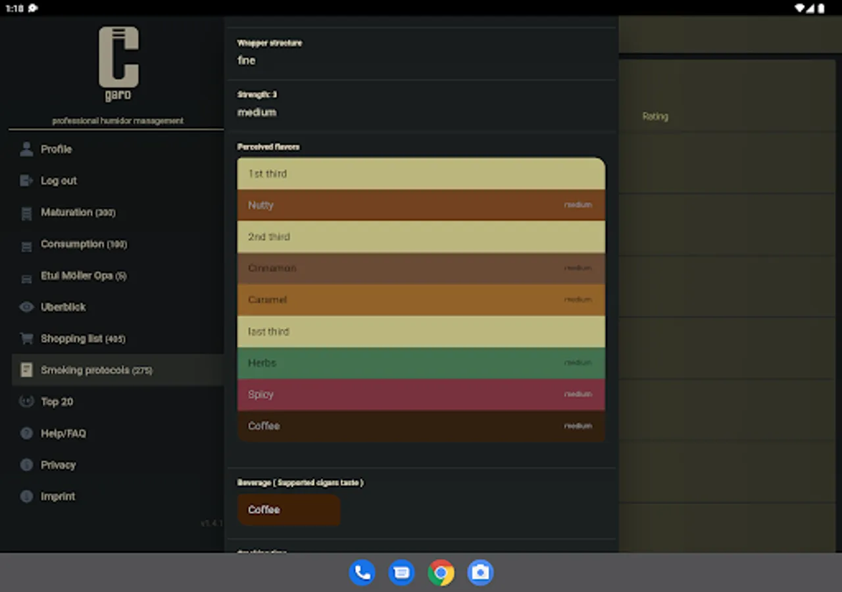Open Maturation via its humidor icon
The image size is (842, 592).
click(x=26, y=212)
